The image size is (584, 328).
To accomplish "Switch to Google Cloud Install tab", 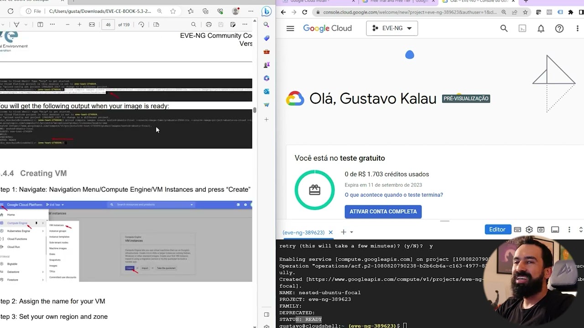I will pos(317,1).
